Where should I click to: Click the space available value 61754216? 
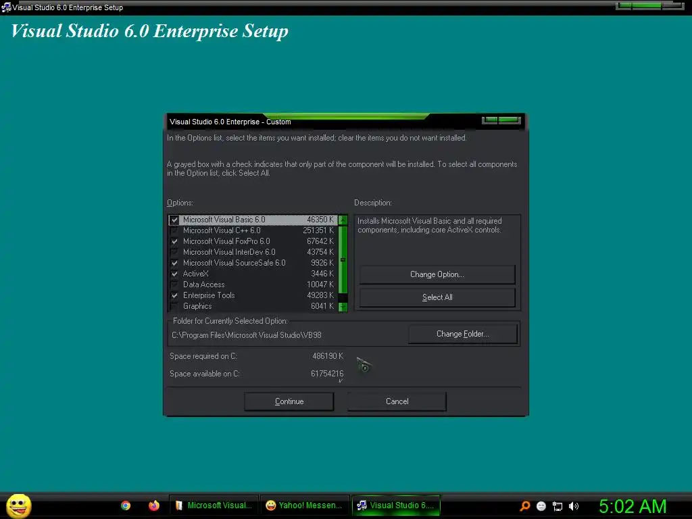pyautogui.click(x=327, y=374)
